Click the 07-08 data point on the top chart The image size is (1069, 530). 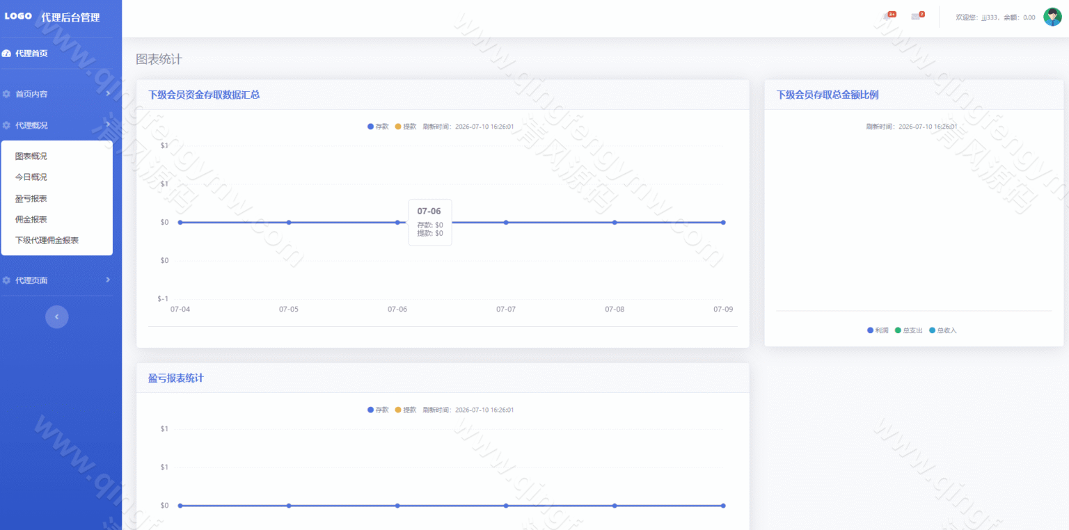(615, 223)
